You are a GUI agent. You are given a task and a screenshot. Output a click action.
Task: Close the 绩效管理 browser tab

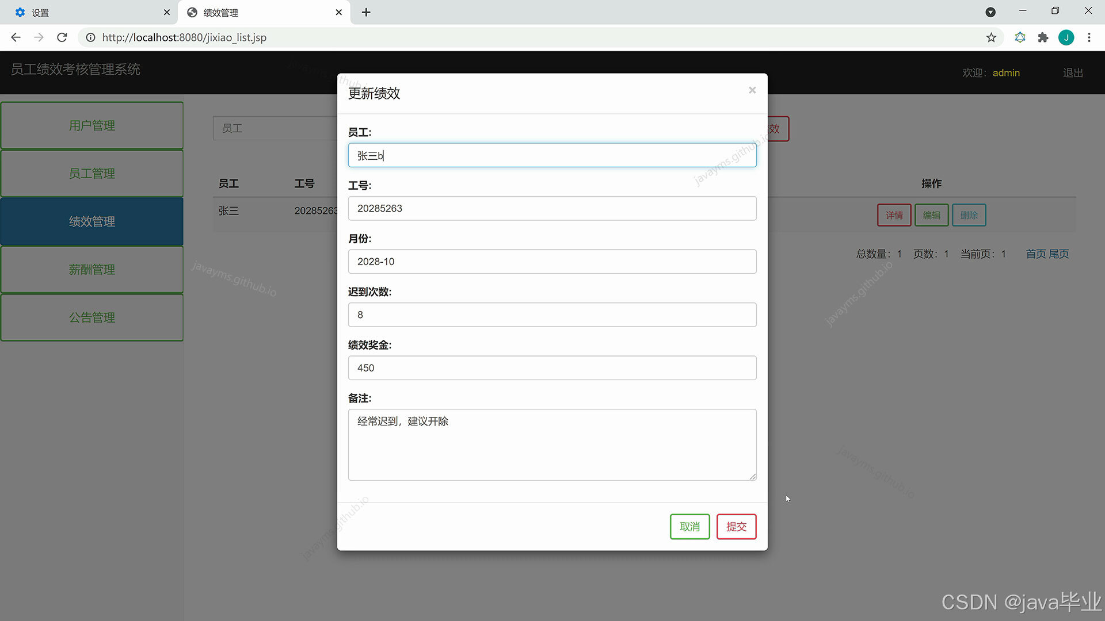(x=339, y=12)
